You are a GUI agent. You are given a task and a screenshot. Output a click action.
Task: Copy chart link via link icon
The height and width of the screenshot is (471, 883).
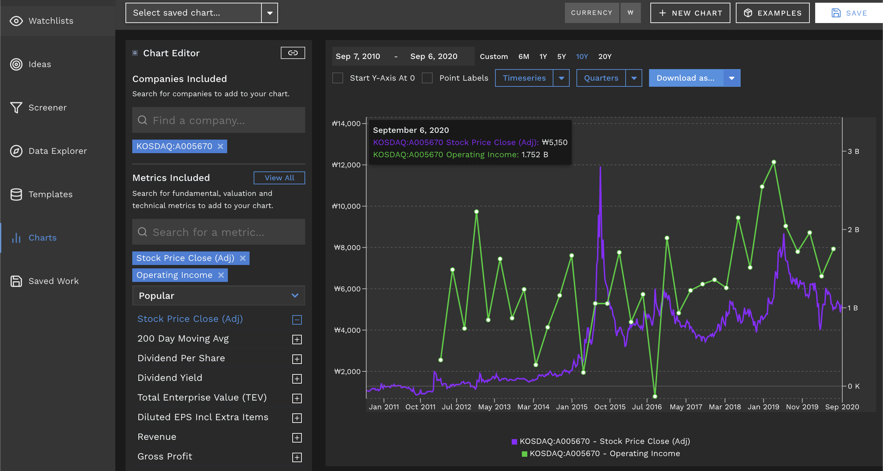[292, 53]
